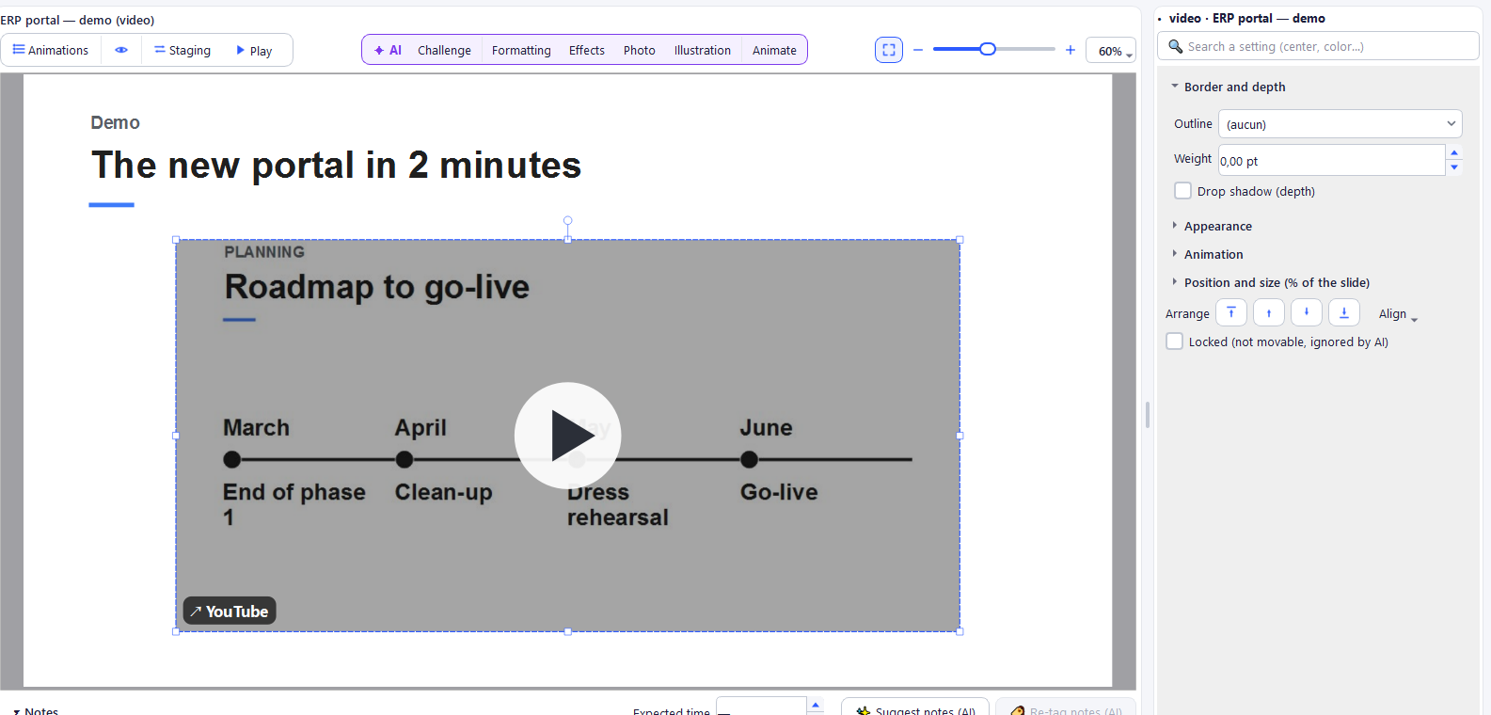This screenshot has height=715, width=1491.
Task: Open the YouTube link badge
Action: tap(230, 612)
